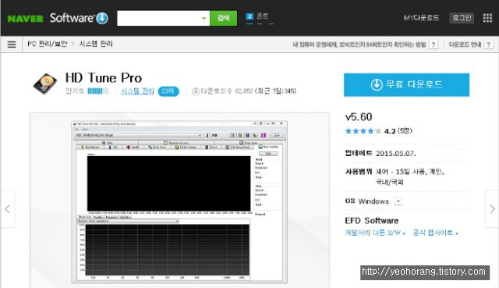Viewport: 499px width, 288px height.
Task: Go to PC 관리/보안 breadcrumb
Action: (x=47, y=44)
